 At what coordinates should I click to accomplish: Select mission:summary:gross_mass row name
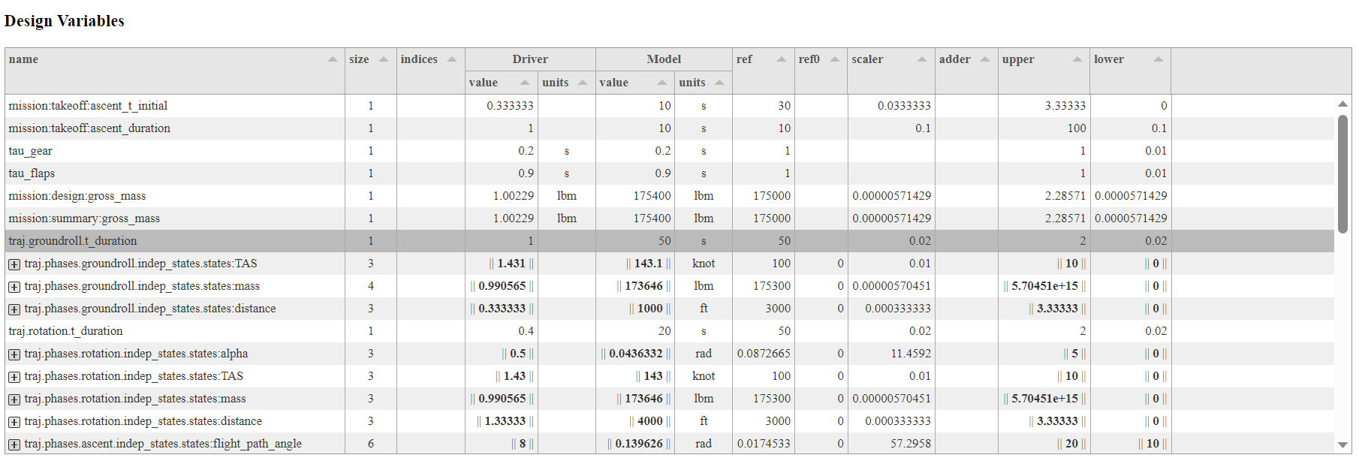click(x=84, y=218)
